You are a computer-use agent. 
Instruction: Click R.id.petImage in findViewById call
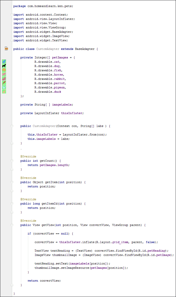[159, 255]
